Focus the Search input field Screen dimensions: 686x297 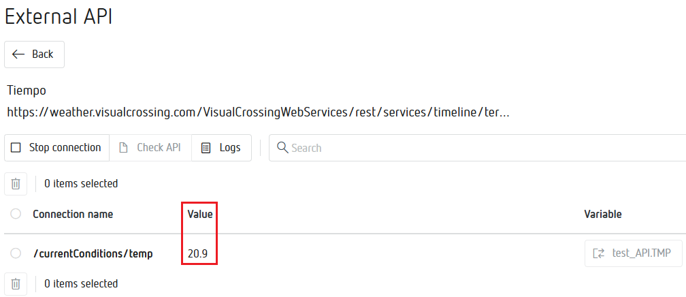point(476,148)
